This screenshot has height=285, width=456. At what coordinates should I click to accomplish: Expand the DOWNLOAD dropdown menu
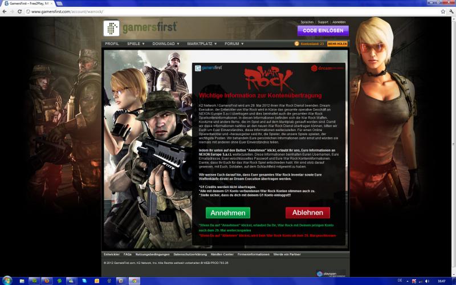pos(166,43)
